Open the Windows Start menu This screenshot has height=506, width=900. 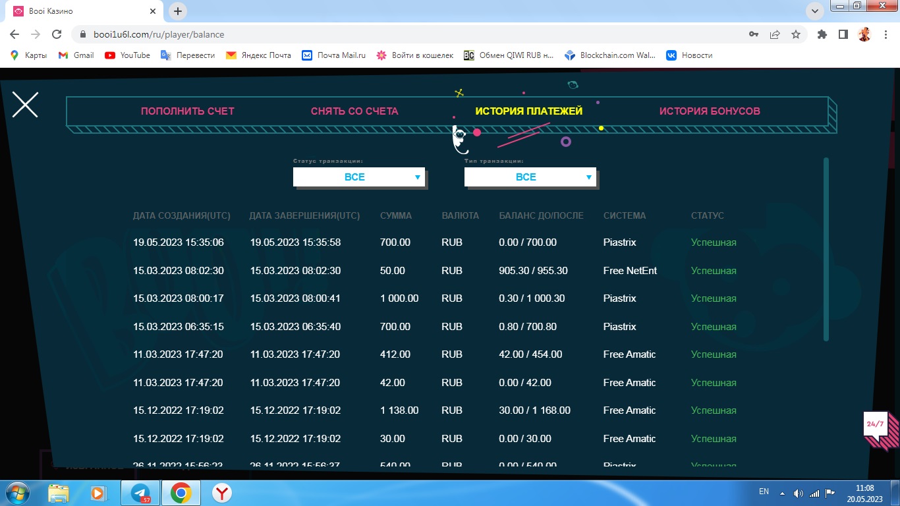(16, 493)
